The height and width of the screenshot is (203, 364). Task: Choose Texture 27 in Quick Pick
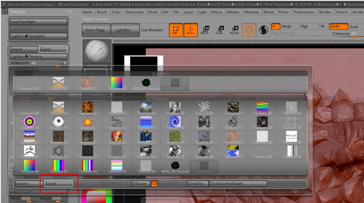tap(88, 84)
